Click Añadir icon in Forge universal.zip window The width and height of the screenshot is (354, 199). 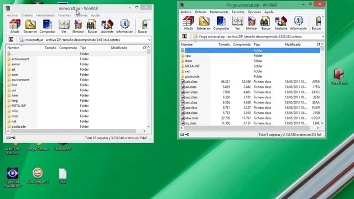[188, 23]
